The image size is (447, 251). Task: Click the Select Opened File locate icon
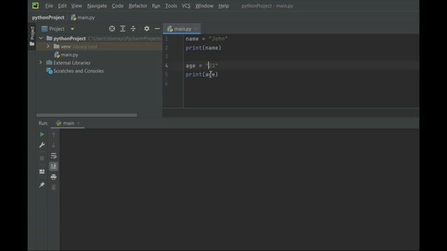pyautogui.click(x=112, y=29)
